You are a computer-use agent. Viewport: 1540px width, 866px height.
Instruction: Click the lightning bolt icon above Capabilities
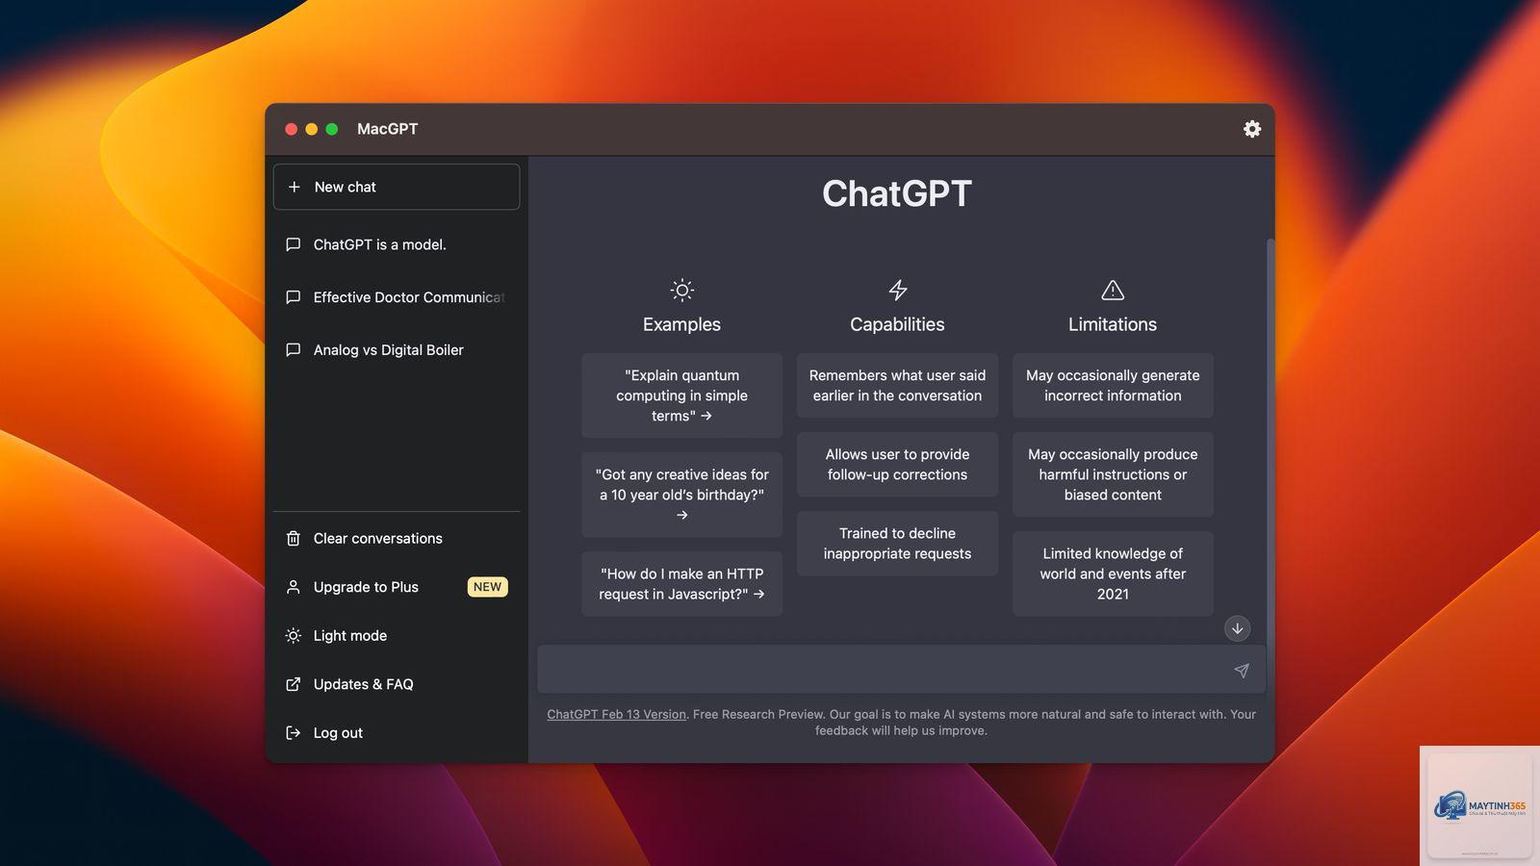(x=897, y=290)
